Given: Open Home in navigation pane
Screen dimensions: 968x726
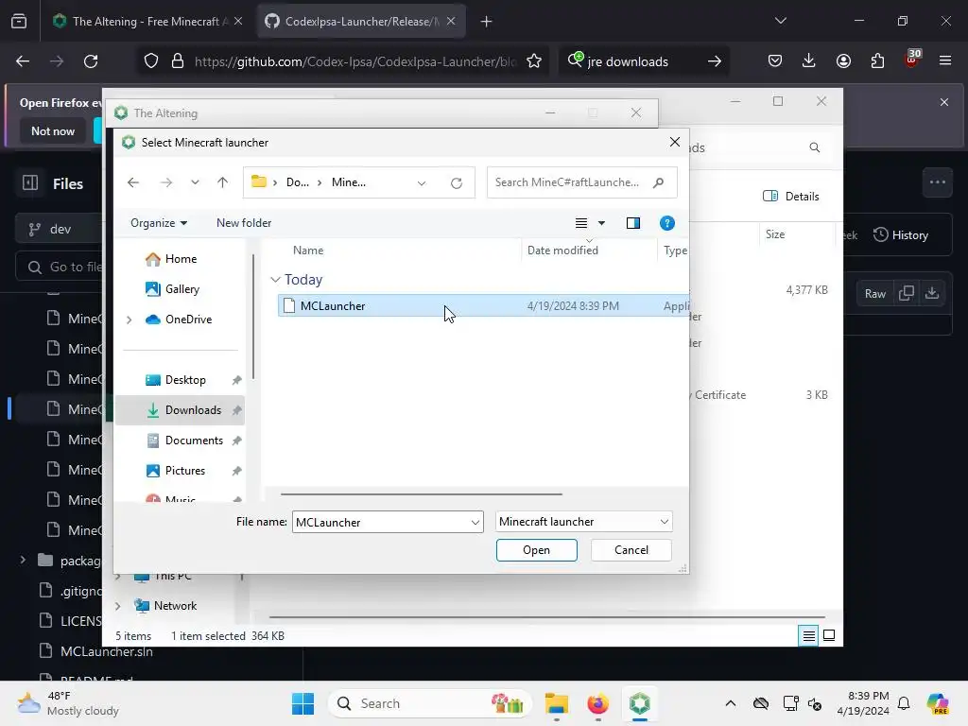Looking at the screenshot, I should [x=181, y=259].
